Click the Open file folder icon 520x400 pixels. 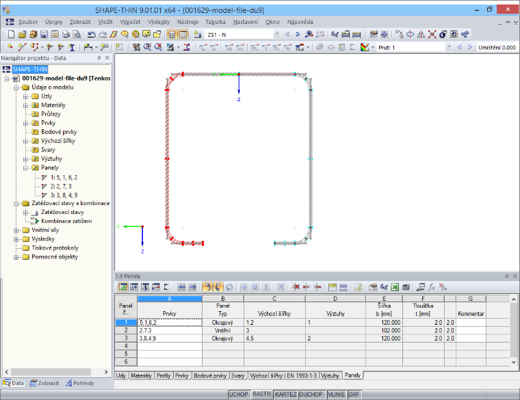pos(22,34)
